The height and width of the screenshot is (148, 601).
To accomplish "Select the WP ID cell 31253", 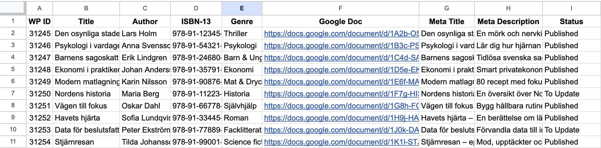I will 40,130.
